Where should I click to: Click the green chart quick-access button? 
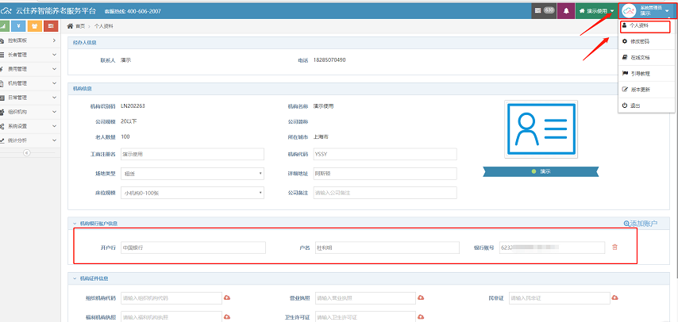(6, 26)
